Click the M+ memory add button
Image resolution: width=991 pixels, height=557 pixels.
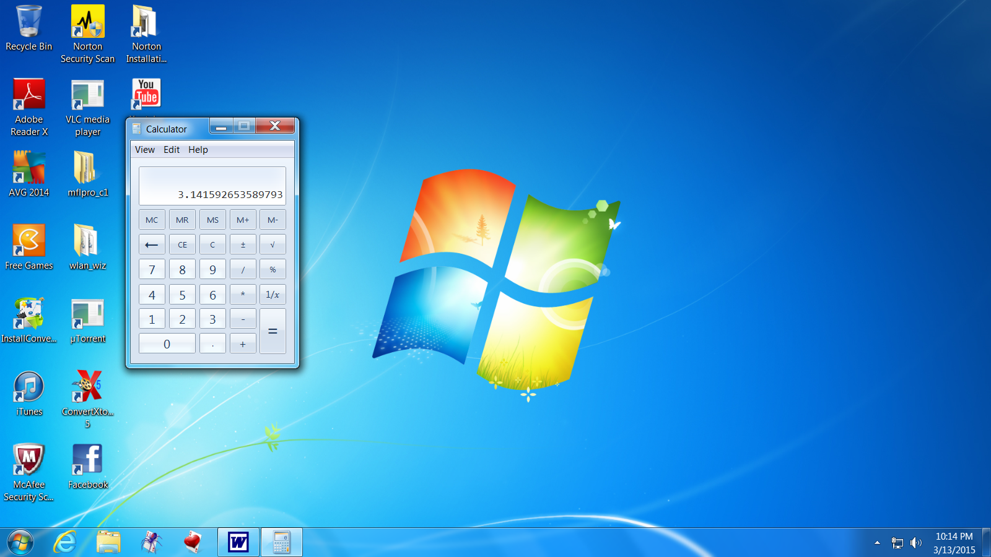(x=243, y=220)
